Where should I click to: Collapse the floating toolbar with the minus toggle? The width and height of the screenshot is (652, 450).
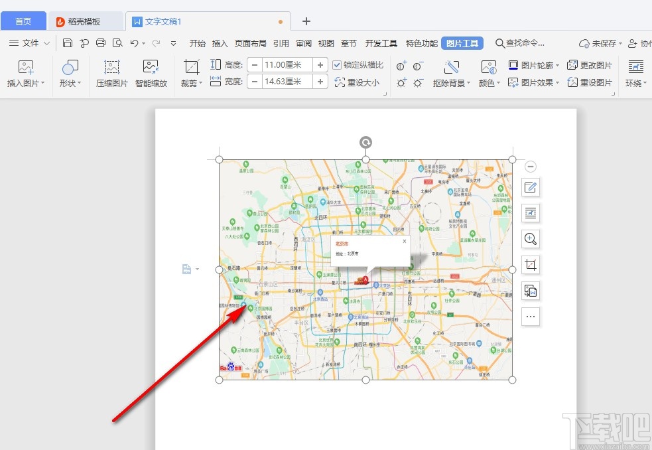coord(530,166)
